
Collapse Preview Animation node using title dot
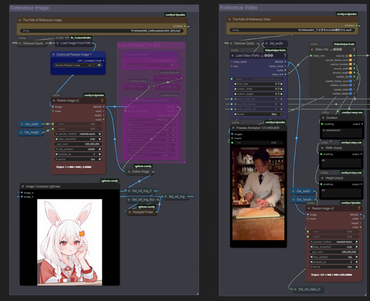click(x=233, y=128)
